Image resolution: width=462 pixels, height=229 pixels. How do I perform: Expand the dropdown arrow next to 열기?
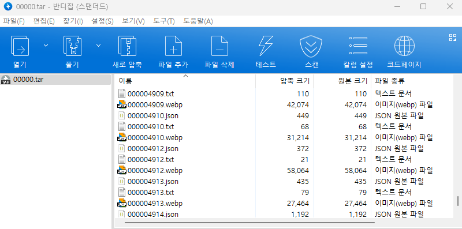[46, 46]
